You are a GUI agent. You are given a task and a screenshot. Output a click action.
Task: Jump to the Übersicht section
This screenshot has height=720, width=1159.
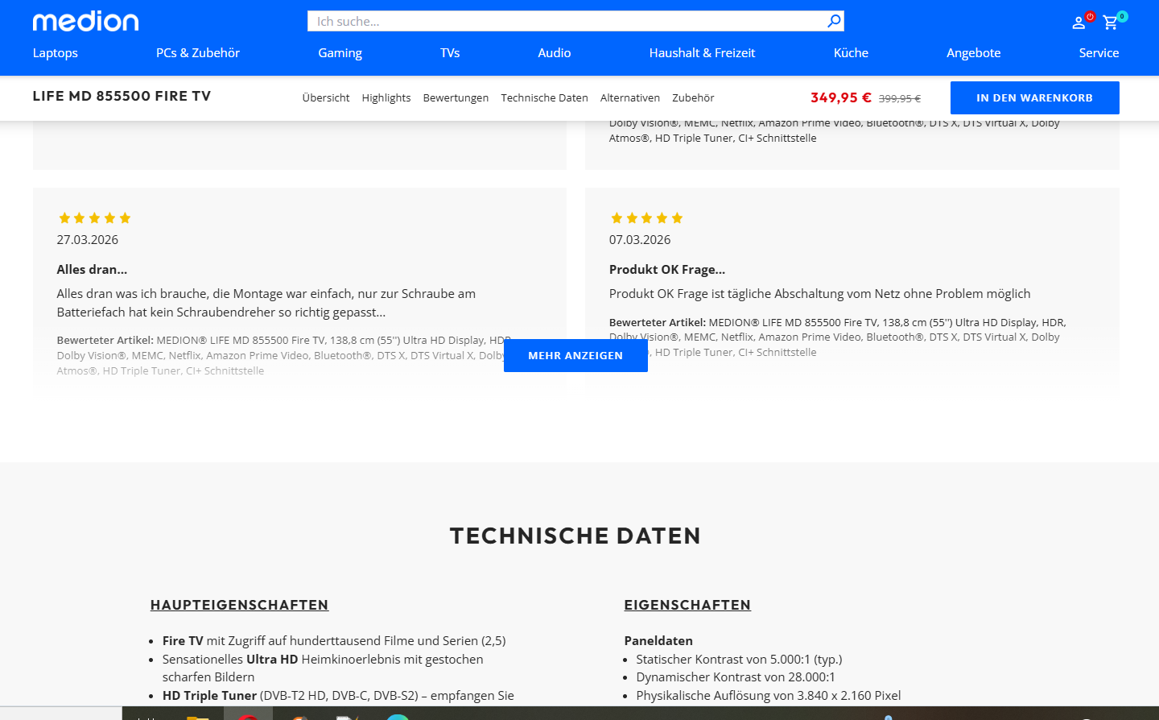coord(326,97)
